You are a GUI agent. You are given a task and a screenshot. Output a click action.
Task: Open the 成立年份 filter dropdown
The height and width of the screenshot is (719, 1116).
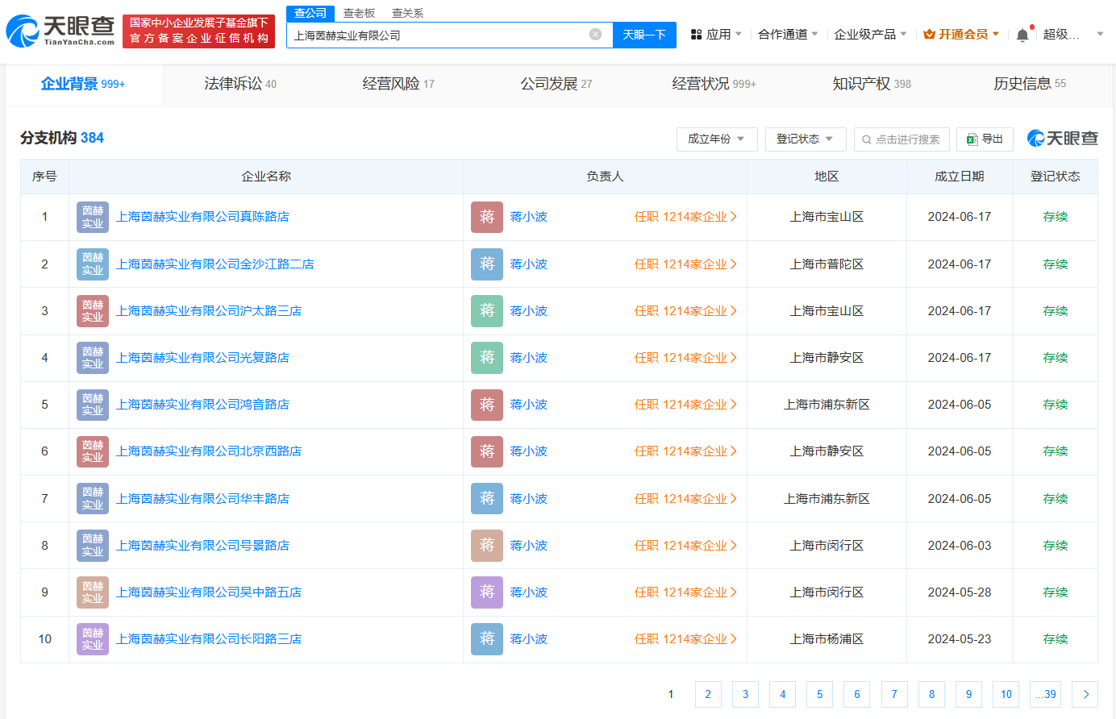716,139
